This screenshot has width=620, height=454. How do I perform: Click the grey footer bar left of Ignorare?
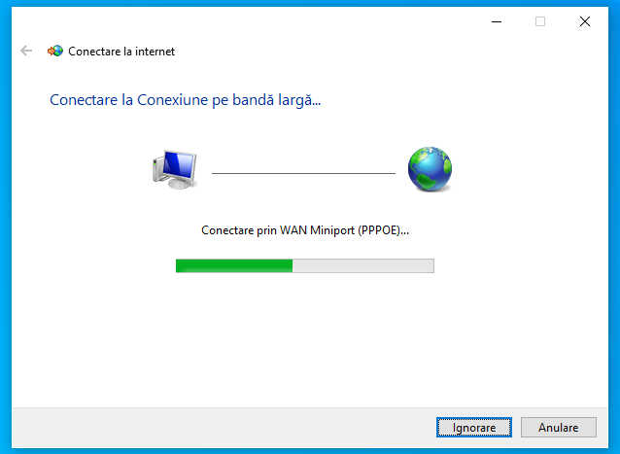pos(224,428)
